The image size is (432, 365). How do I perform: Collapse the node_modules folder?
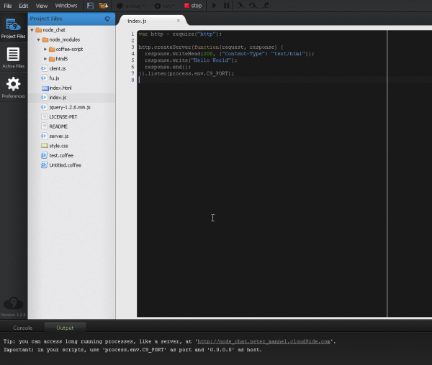[38, 40]
